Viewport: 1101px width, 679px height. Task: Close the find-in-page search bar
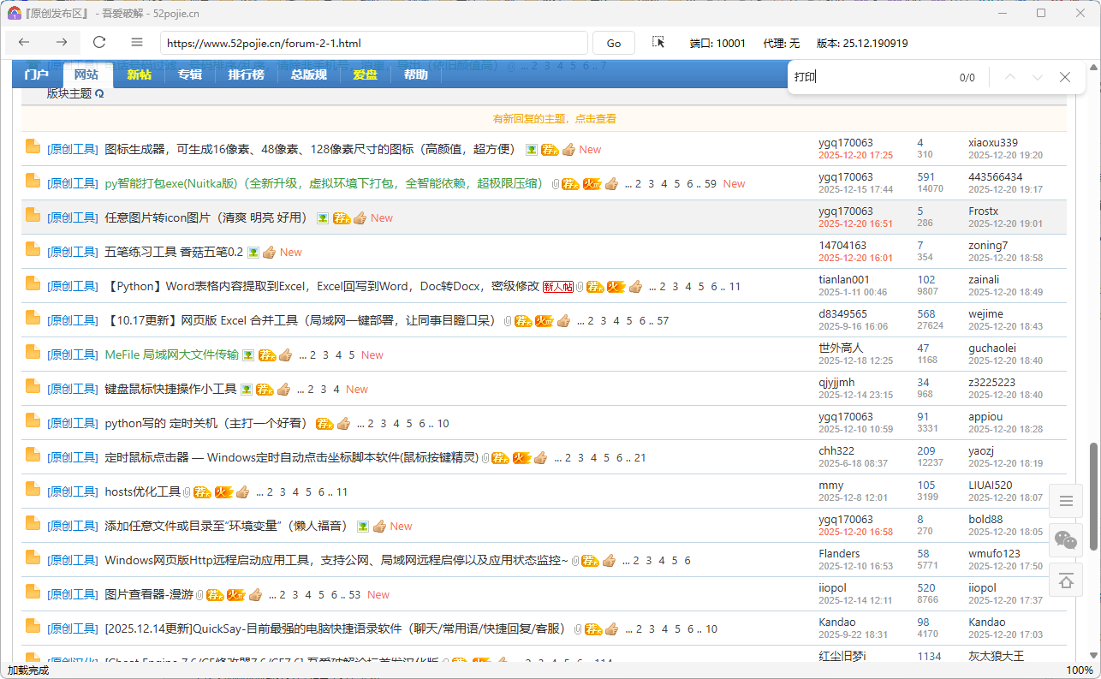(x=1065, y=77)
